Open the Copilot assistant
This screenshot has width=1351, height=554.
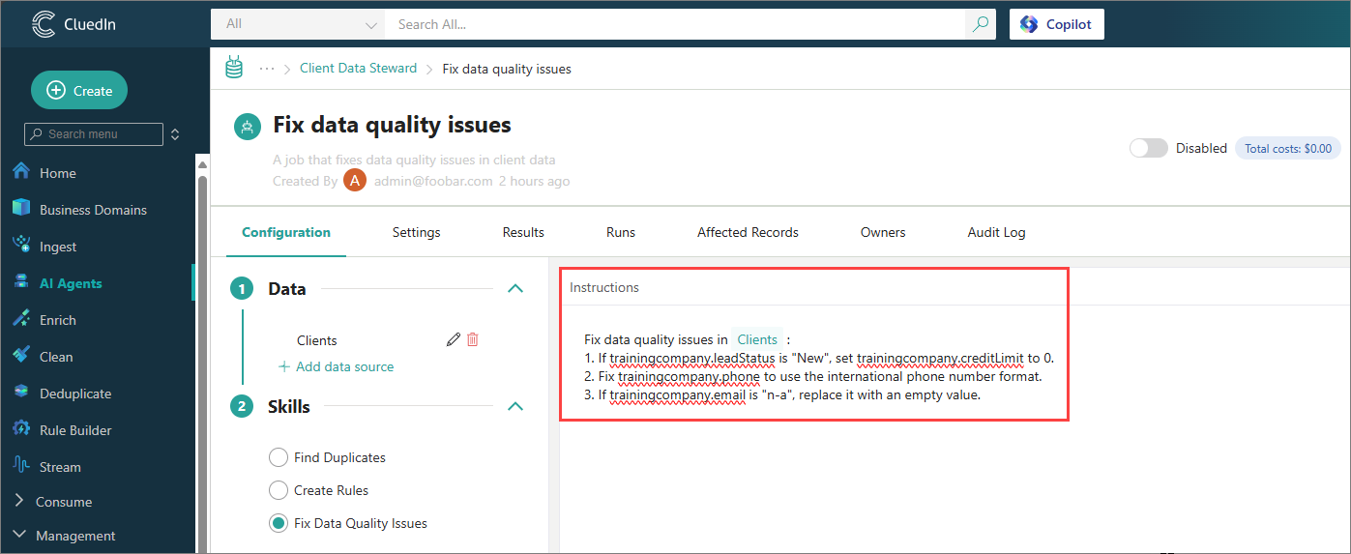point(1056,24)
